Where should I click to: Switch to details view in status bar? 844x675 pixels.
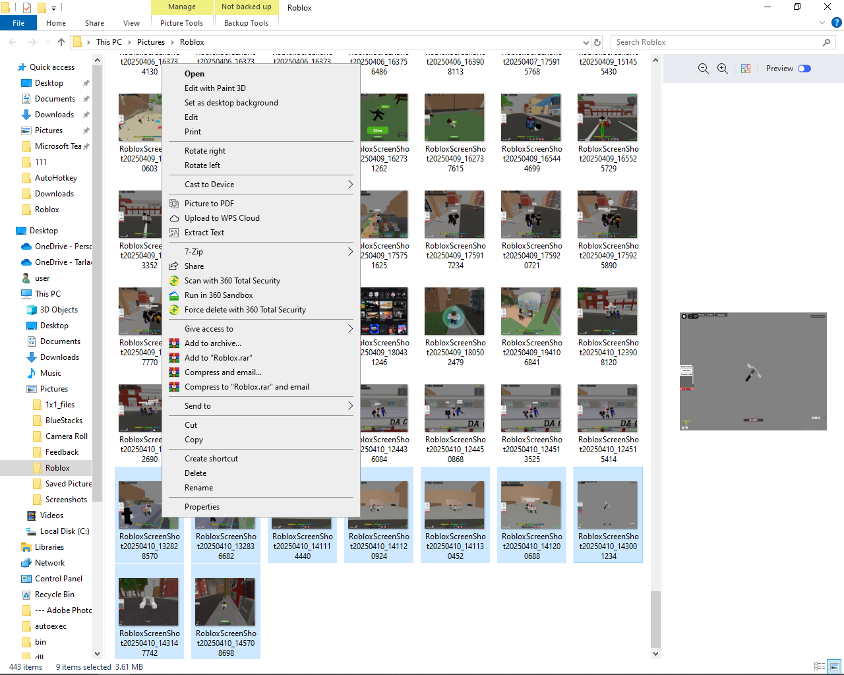[x=820, y=666]
